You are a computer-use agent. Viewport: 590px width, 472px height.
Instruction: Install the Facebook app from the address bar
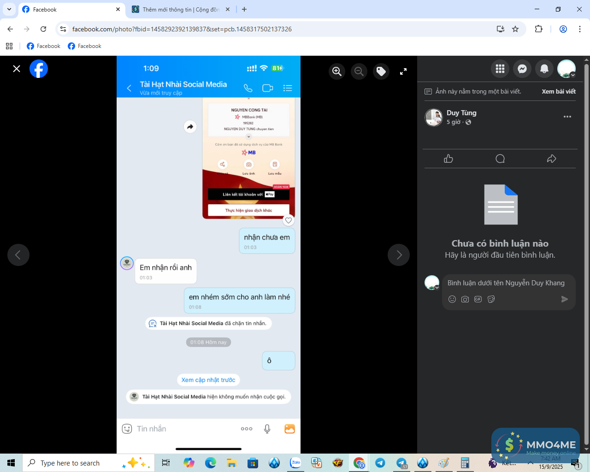click(501, 29)
